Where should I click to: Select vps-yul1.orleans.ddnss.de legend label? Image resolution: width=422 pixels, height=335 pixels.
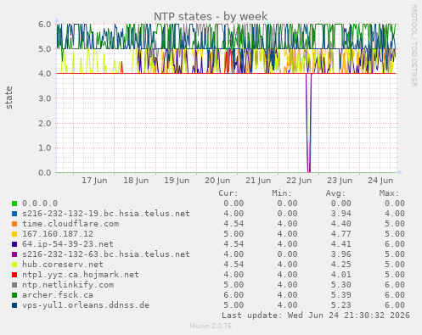(86, 305)
